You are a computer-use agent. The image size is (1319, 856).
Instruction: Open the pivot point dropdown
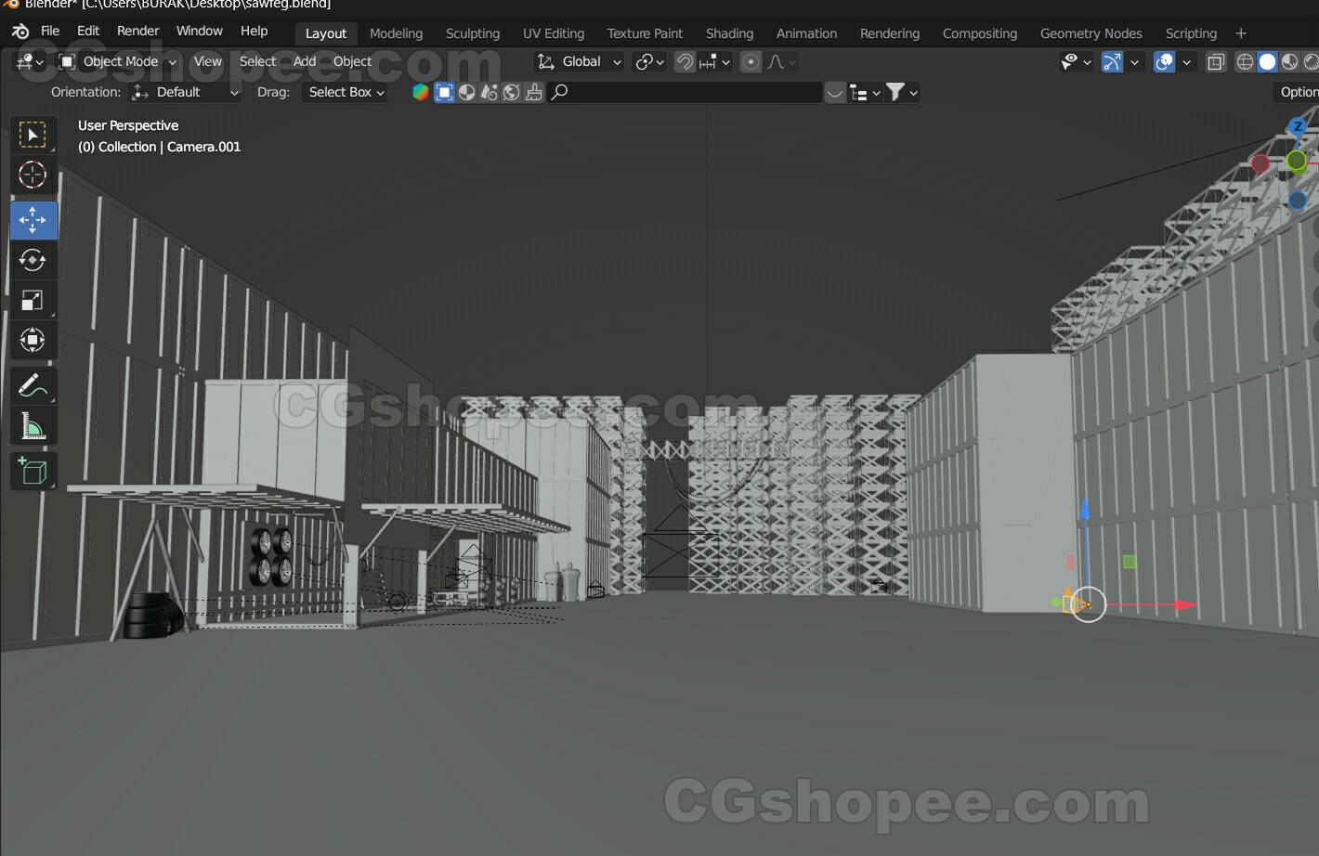(x=649, y=61)
